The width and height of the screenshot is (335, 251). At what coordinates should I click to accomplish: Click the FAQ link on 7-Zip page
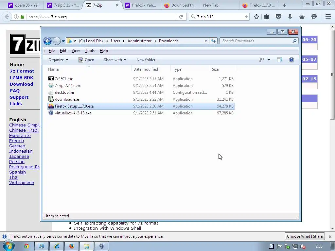15,91
